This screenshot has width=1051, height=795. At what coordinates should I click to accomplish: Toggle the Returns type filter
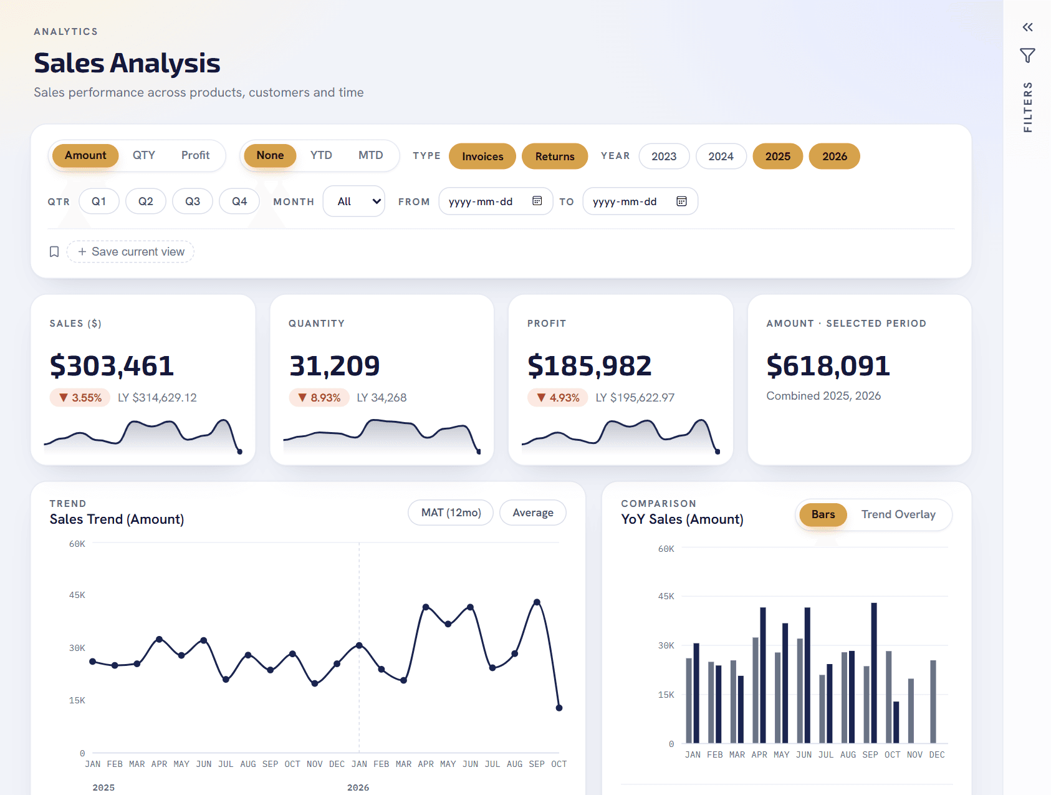pos(555,157)
